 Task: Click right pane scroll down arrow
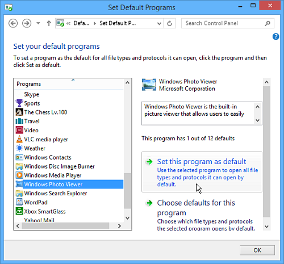coord(266,227)
